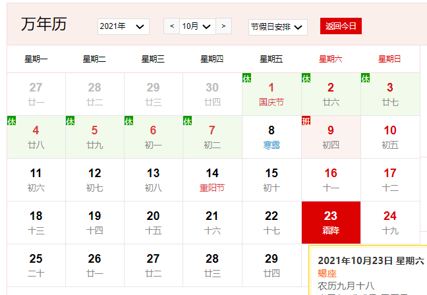Advance to the next month
This screenshot has width=427, height=295.
[223, 26]
